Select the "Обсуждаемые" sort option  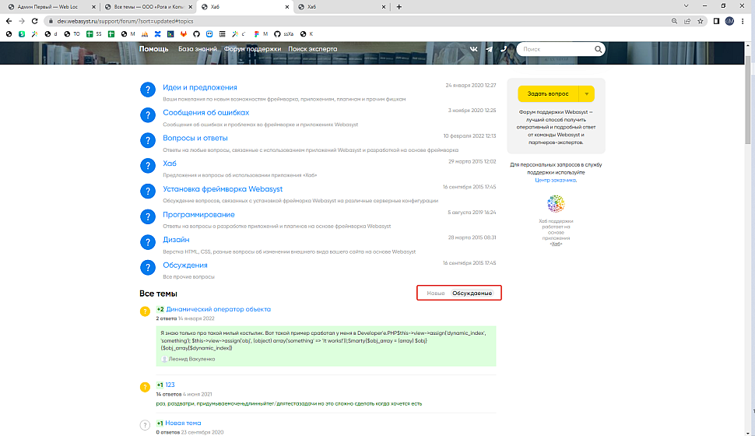click(472, 293)
